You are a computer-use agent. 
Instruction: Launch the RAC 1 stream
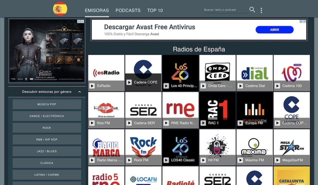coord(203,123)
